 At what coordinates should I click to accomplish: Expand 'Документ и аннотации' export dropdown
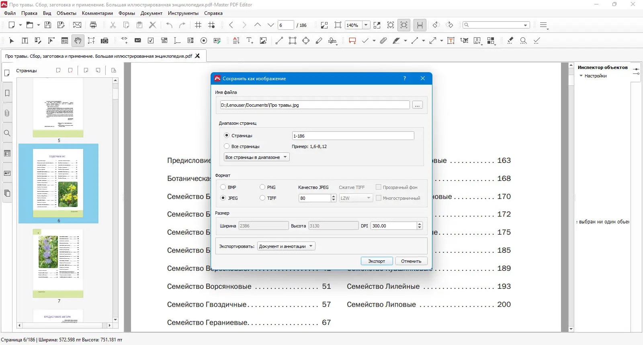[287, 246]
